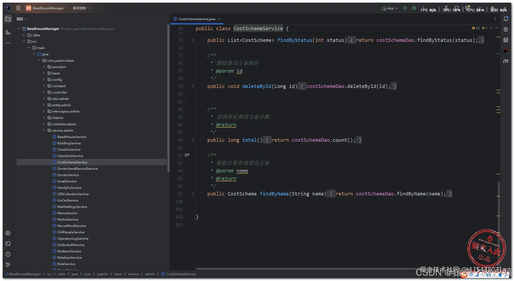Collapse the BeadhouseManager root folder
The height and width of the screenshot is (281, 514).
19,29
